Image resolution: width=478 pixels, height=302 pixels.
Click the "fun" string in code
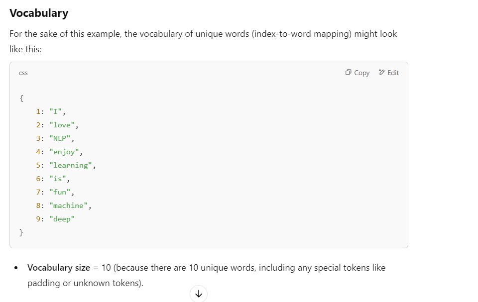[x=60, y=192]
